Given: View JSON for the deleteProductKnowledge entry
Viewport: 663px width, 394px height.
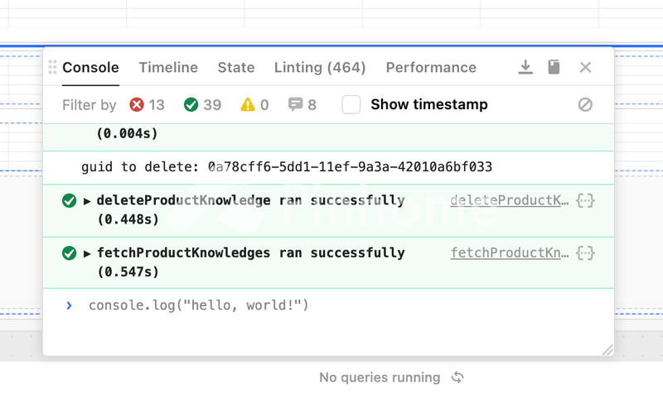Looking at the screenshot, I should pos(585,200).
